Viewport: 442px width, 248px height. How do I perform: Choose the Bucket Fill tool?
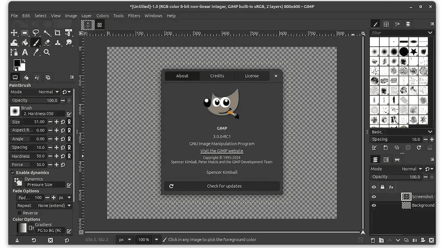coord(25,43)
